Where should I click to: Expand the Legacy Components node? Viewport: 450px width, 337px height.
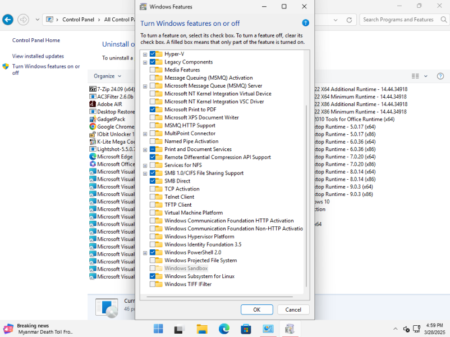click(145, 62)
